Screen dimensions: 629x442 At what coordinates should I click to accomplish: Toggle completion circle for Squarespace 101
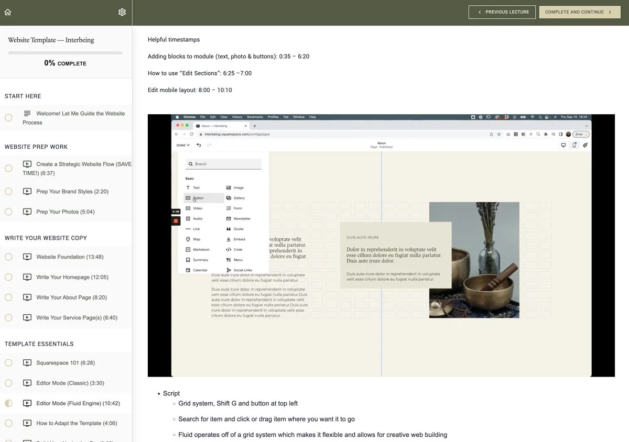tap(8, 362)
